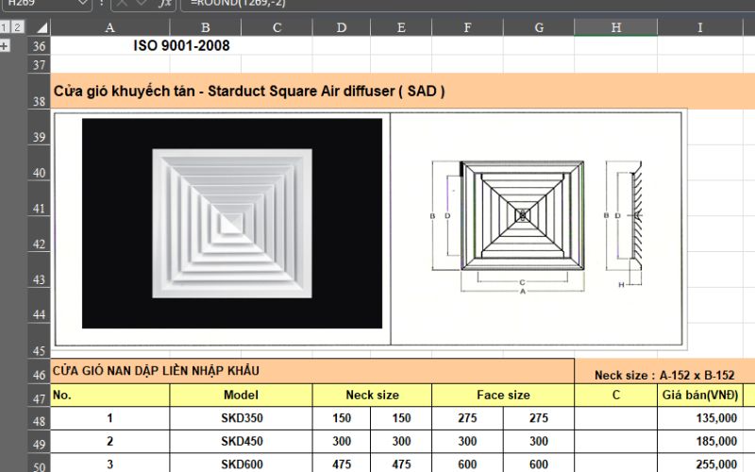Click the Neck size : A-152 x B-152 cell
Image resolution: width=755 pixels, height=472 pixels.
[664, 375]
